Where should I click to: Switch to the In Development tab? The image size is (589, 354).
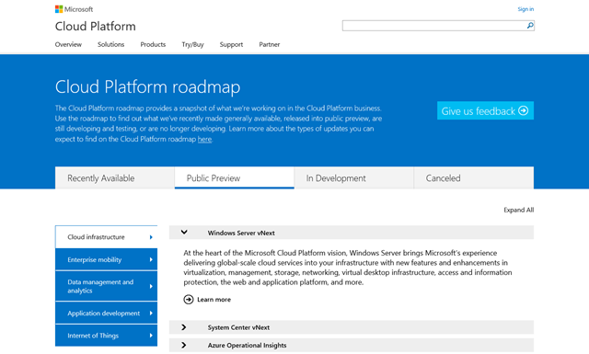click(x=353, y=178)
